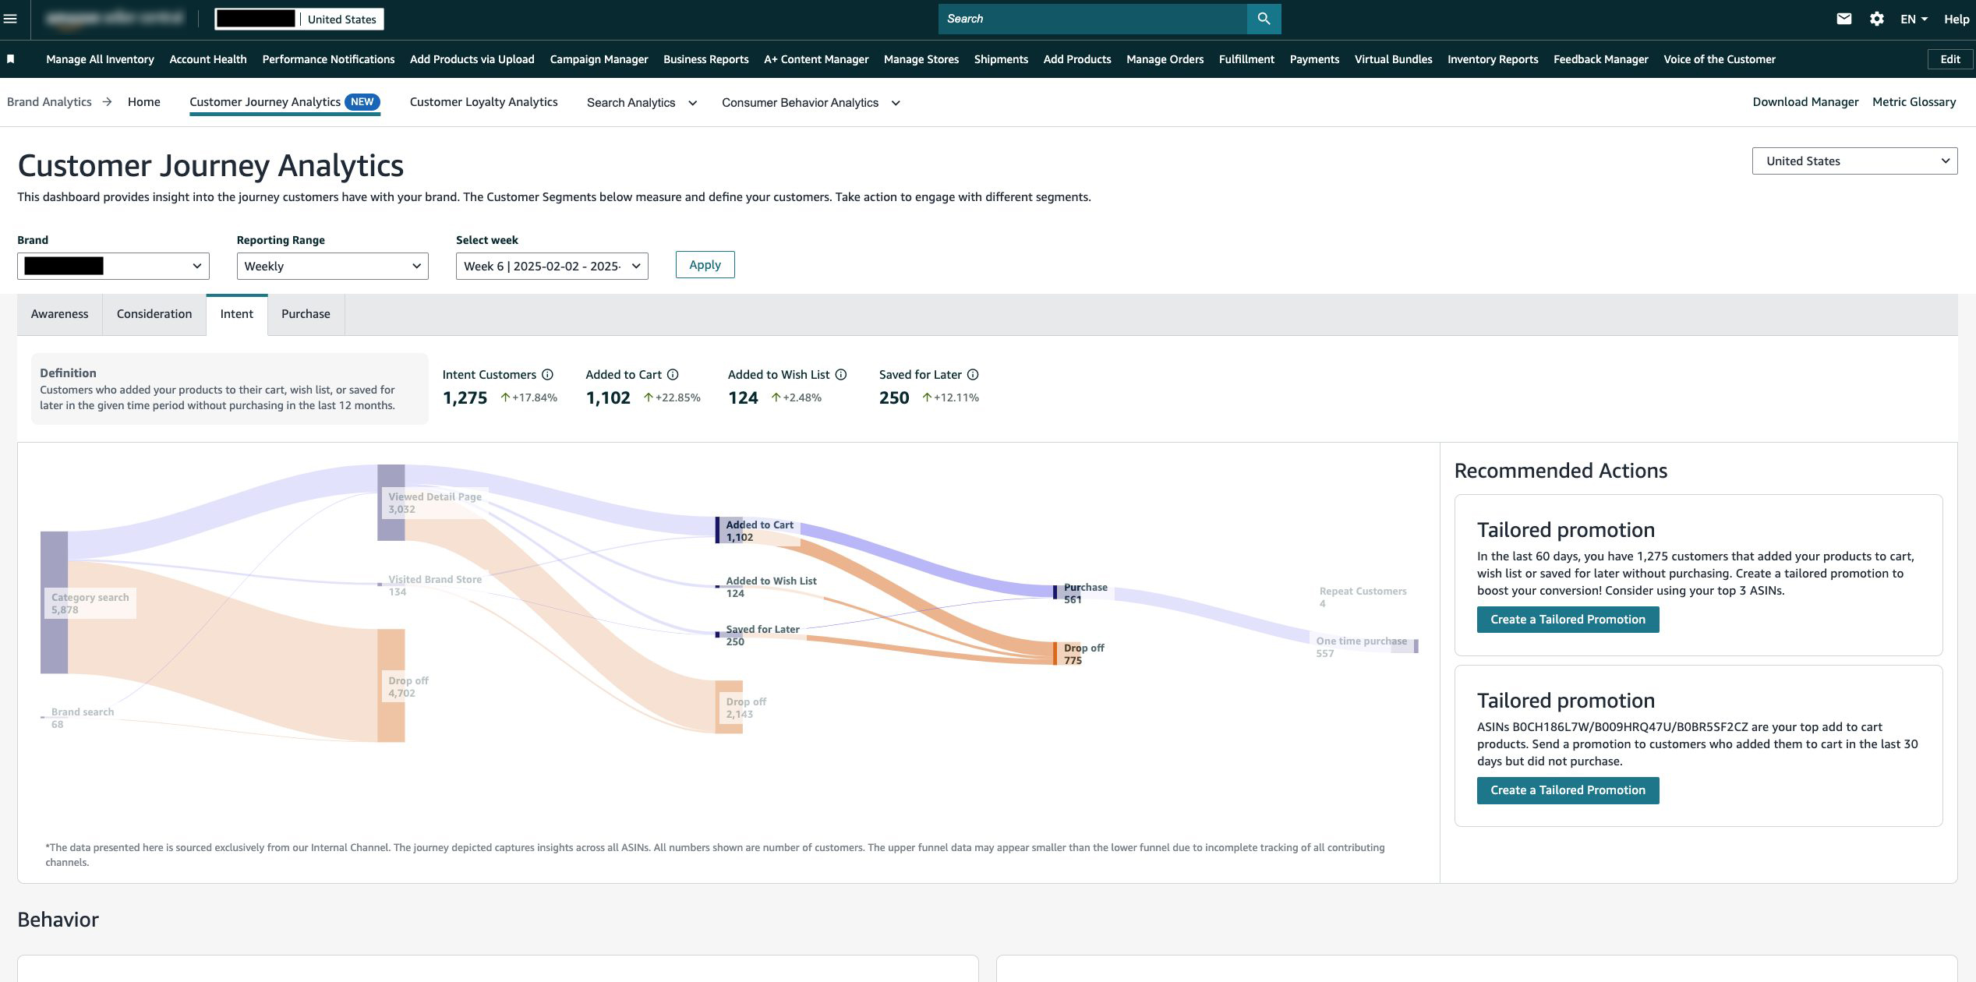This screenshot has height=982, width=1976.
Task: Switch to the Purchase tab
Action: pyautogui.click(x=306, y=314)
